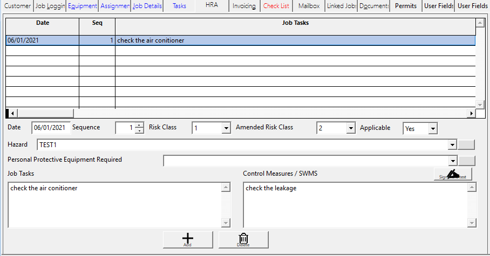Click the Add plus icon button
This screenshot has height=256, width=490.
pos(188,239)
